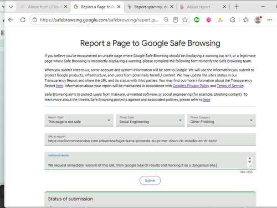Click the URL to report field

[150, 139]
